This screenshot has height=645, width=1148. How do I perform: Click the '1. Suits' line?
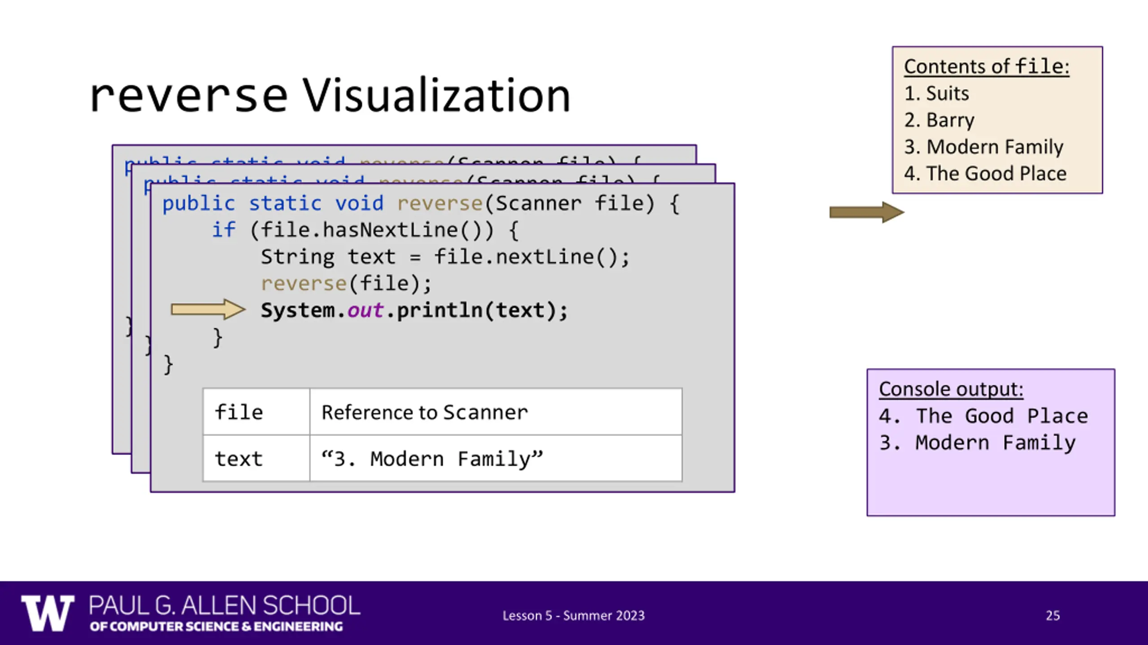(936, 94)
